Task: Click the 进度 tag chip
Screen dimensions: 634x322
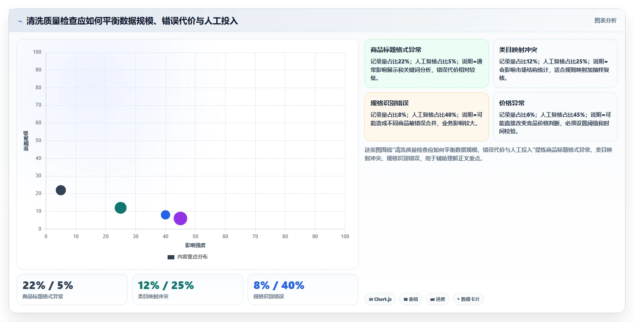Action: click(438, 299)
